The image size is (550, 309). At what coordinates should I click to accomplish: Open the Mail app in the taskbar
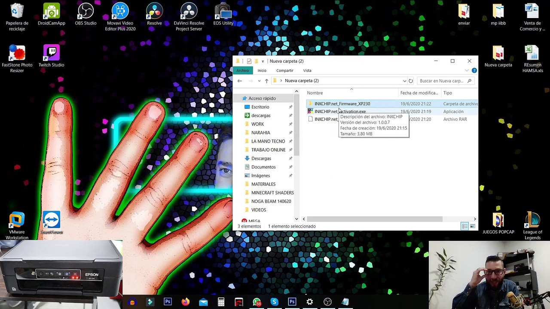[203, 302]
